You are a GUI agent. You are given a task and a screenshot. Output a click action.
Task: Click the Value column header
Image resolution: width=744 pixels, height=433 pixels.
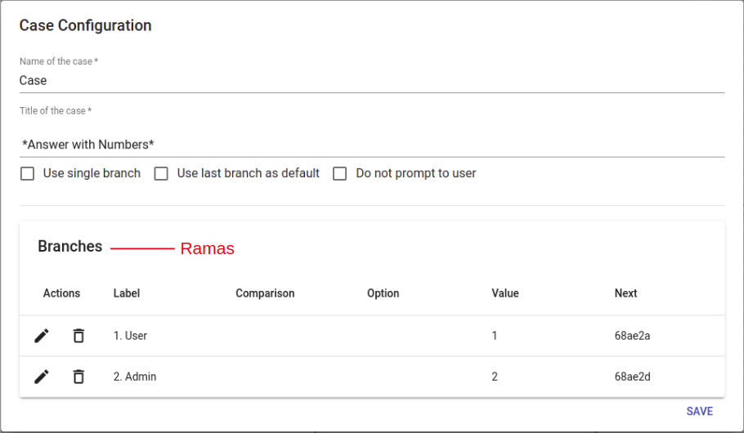click(504, 293)
